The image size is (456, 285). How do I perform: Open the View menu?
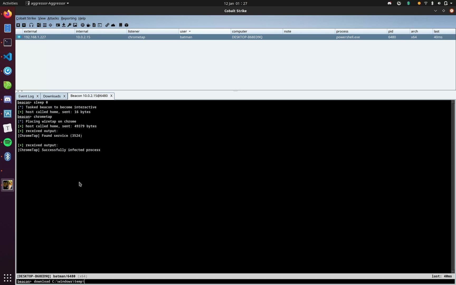pyautogui.click(x=42, y=18)
